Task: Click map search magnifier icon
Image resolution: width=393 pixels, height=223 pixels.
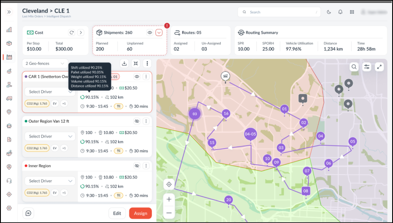Action: coord(354,67)
